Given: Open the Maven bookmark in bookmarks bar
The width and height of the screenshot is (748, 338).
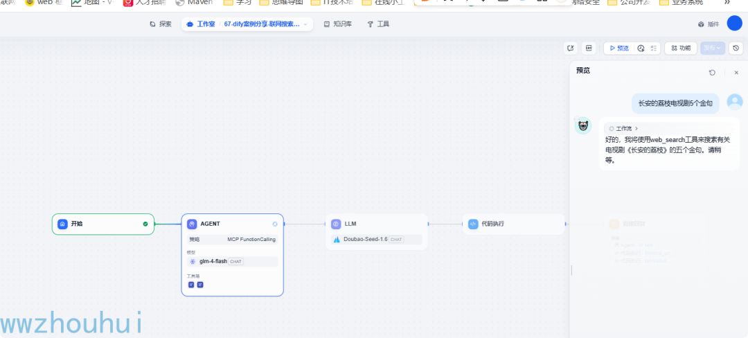Looking at the screenshot, I should click(x=194, y=2).
